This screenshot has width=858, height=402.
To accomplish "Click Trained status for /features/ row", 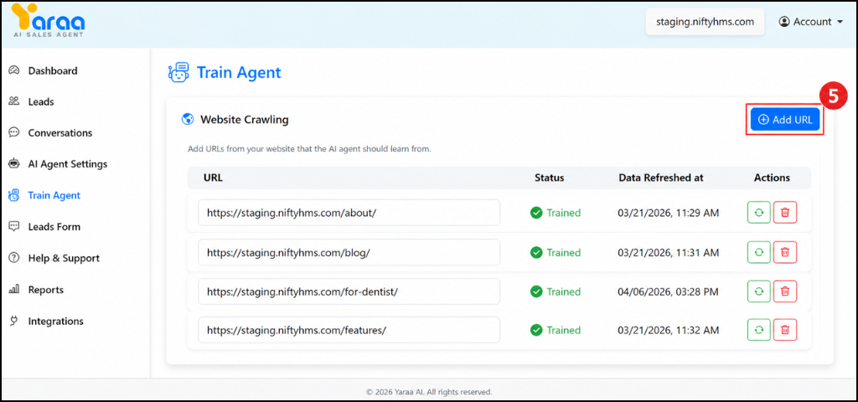I will click(x=556, y=330).
